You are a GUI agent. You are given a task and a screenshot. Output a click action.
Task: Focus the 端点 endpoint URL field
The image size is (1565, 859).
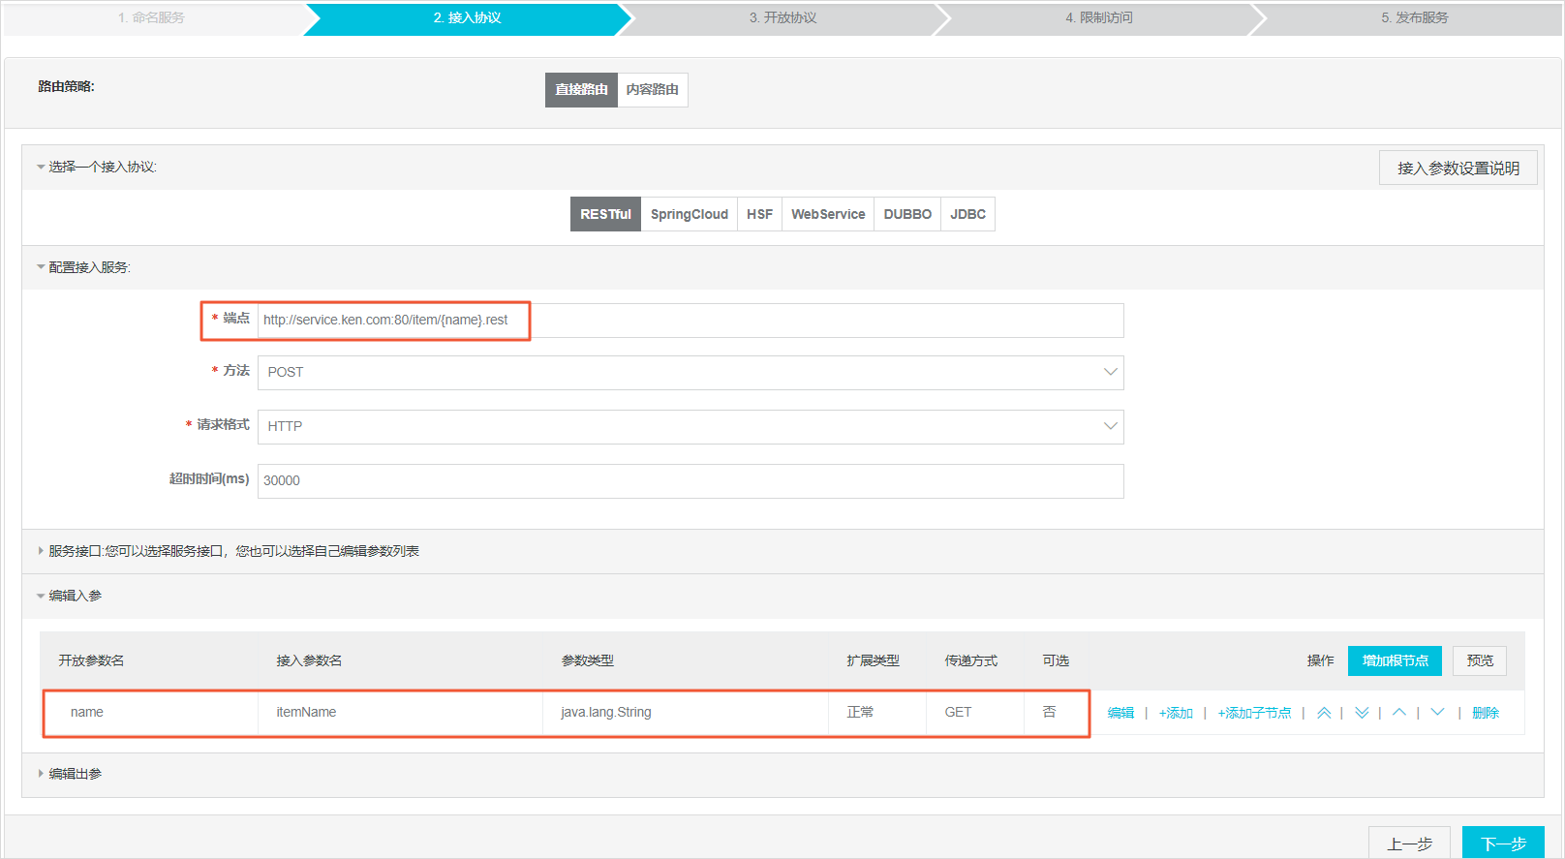pyautogui.click(x=690, y=321)
